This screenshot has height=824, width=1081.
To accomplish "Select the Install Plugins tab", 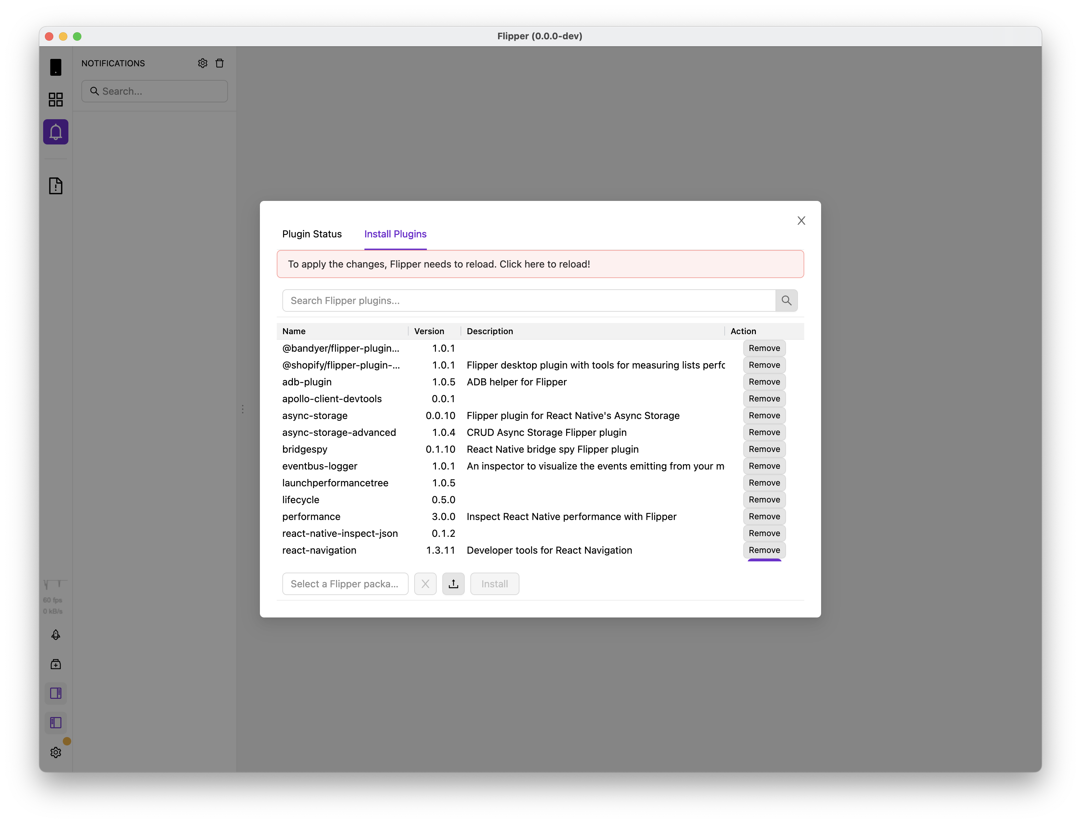I will [395, 234].
